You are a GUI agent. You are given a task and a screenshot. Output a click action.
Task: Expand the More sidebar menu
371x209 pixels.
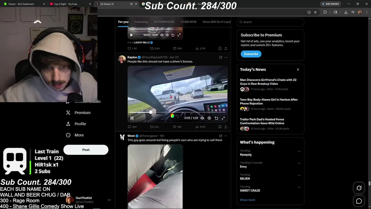tap(75, 135)
